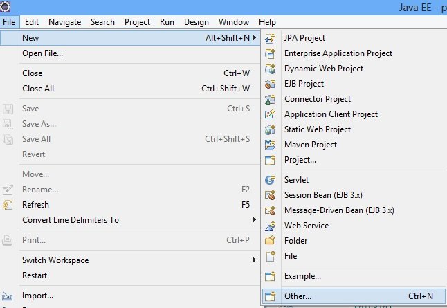The width and height of the screenshot is (447, 308).
Task: Open the Search menu
Action: pyautogui.click(x=102, y=22)
